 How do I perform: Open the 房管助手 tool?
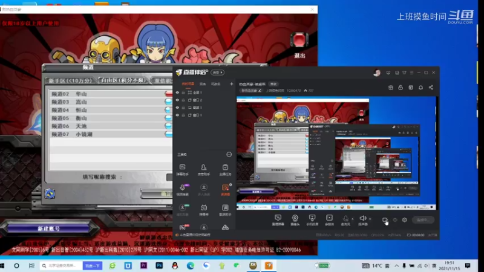click(x=203, y=170)
